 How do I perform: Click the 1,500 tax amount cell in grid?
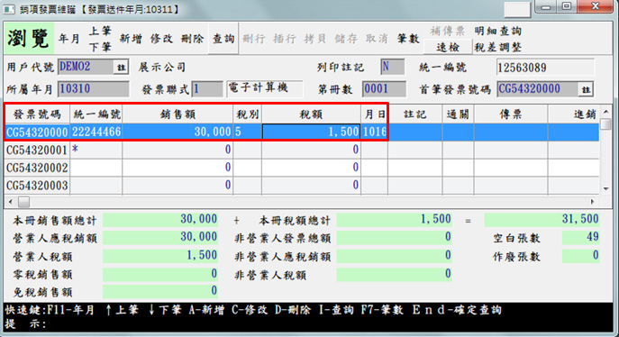click(311, 132)
